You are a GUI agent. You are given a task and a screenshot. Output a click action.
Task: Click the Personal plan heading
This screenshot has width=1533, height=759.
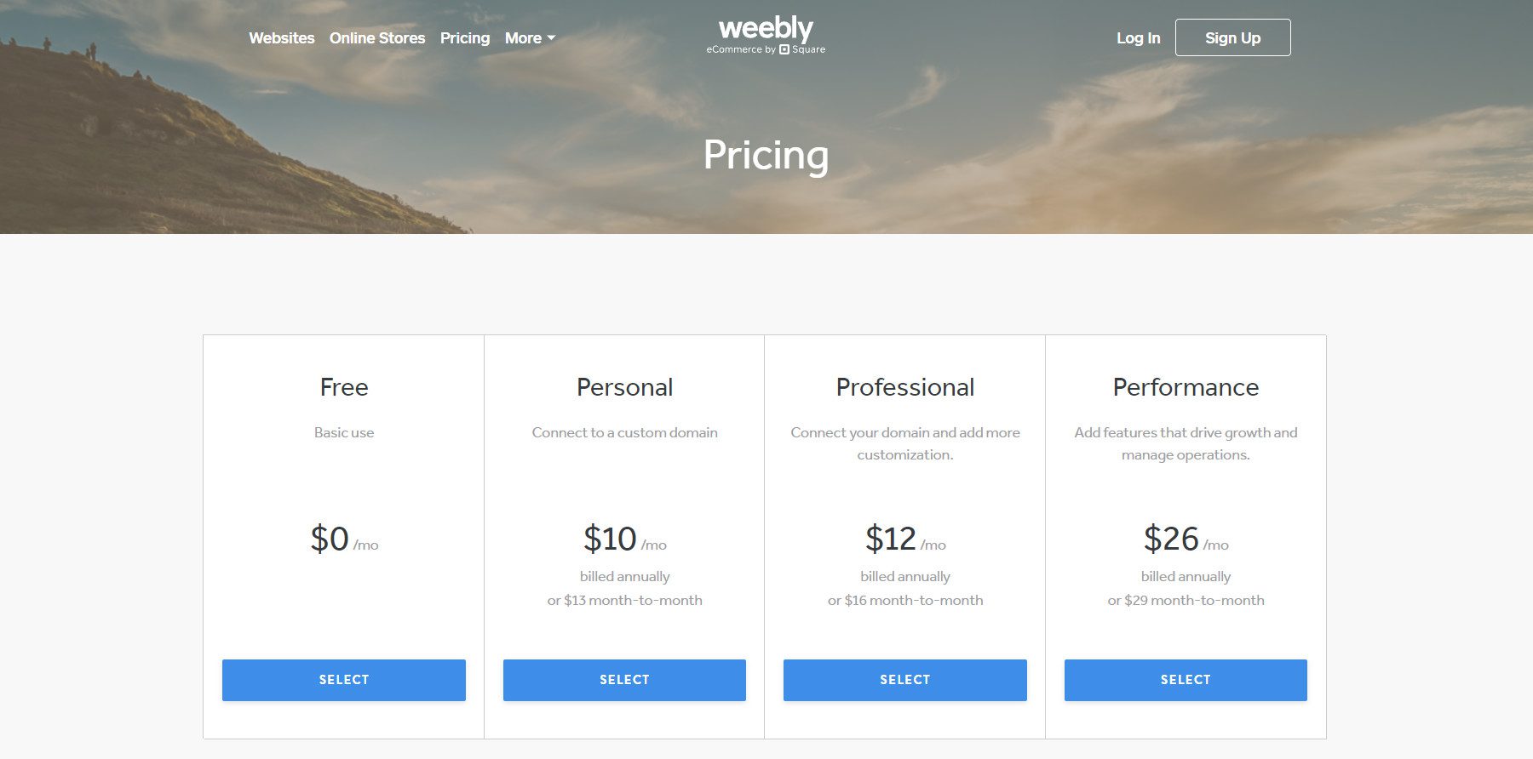(623, 387)
